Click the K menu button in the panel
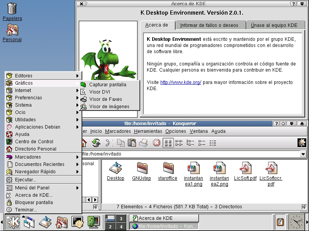The height and width of the screenshot is (231, 309). [x=14, y=222]
